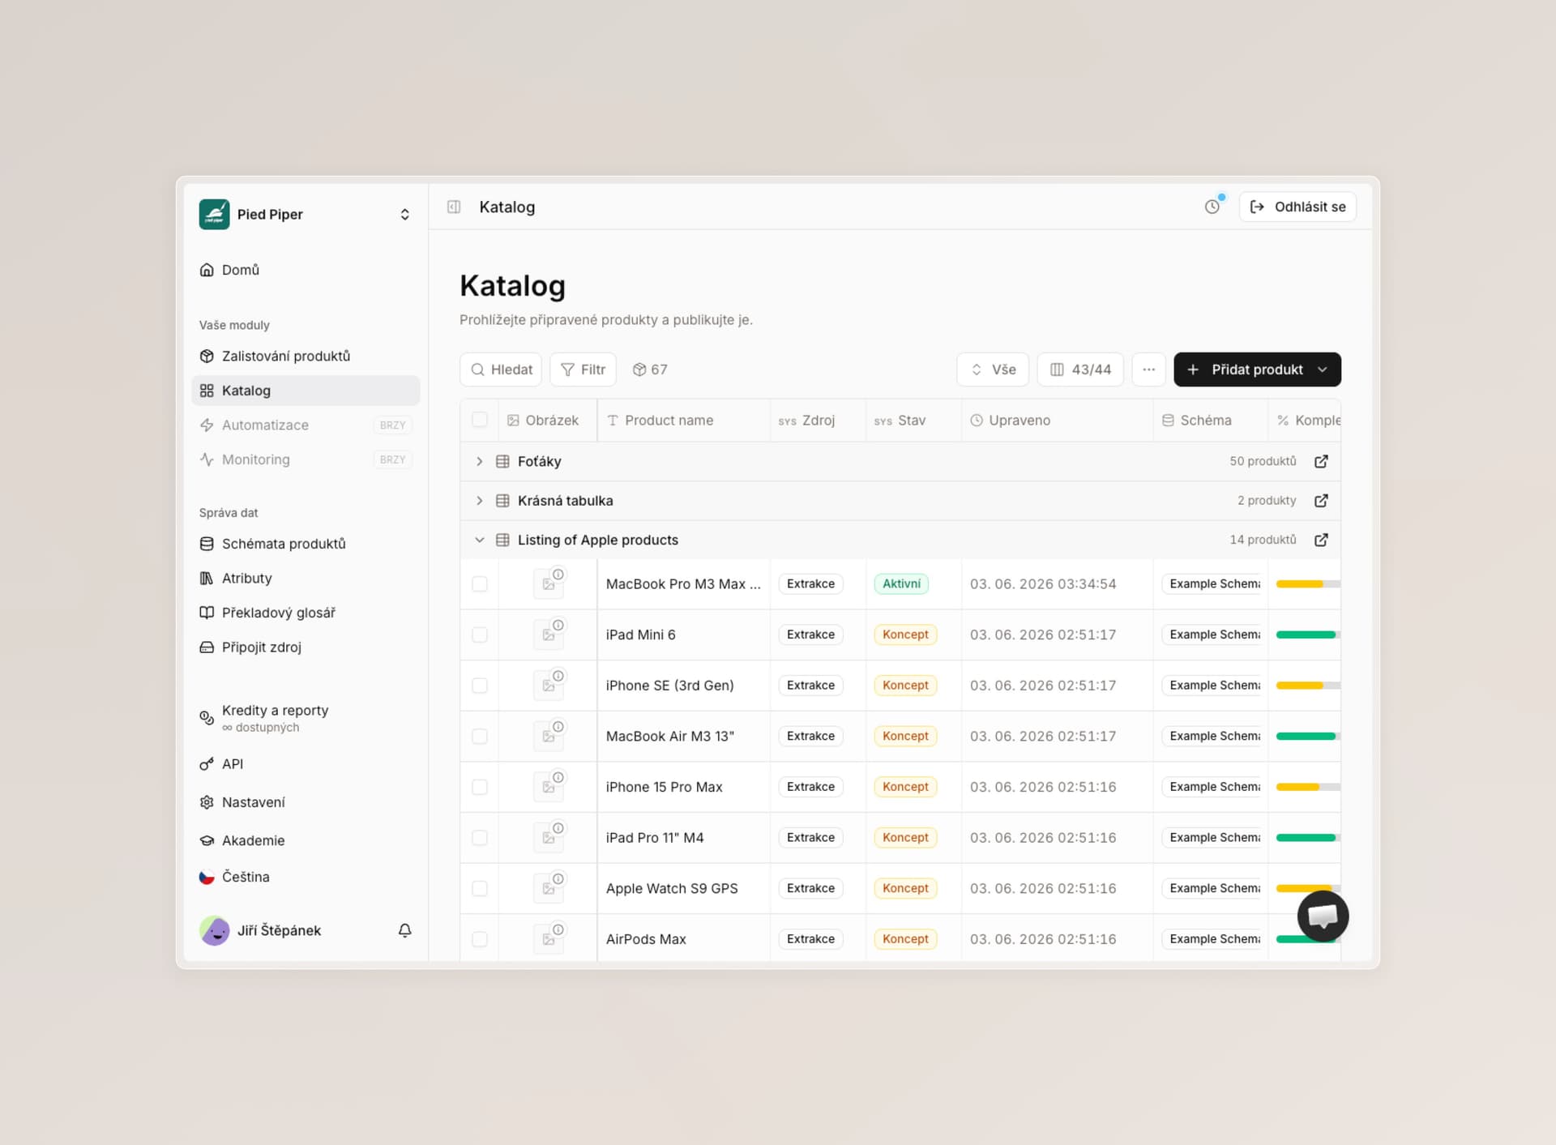Open Jiří Štěpánek user avatar
The height and width of the screenshot is (1145, 1556).
point(215,930)
